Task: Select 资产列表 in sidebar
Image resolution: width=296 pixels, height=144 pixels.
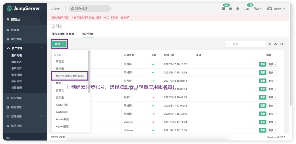Action: point(16,55)
